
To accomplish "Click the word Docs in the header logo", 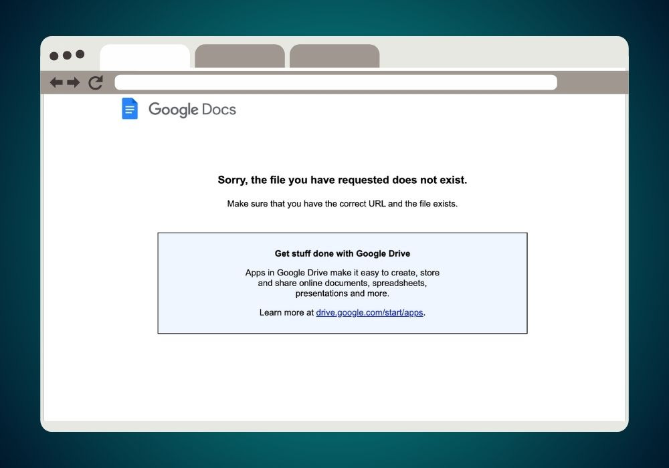I will tap(219, 110).
